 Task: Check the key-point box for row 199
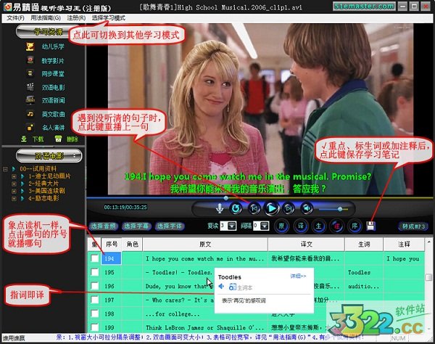tap(94, 327)
